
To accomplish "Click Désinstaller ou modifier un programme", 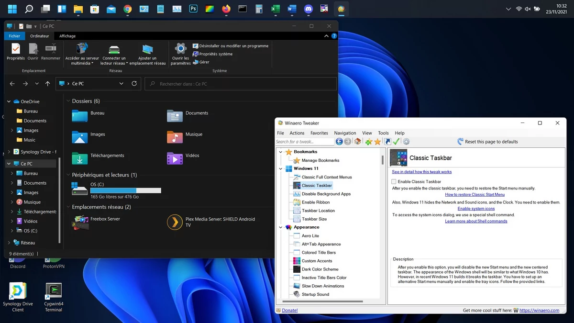I will (x=231, y=46).
